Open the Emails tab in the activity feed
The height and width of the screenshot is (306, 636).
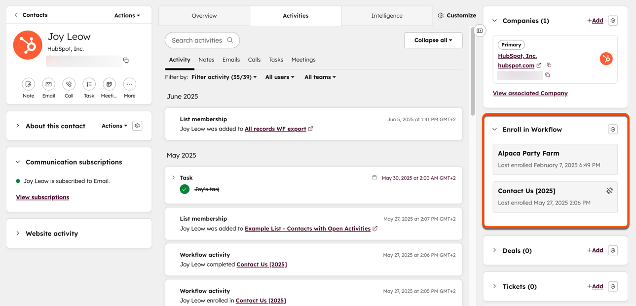coord(231,60)
